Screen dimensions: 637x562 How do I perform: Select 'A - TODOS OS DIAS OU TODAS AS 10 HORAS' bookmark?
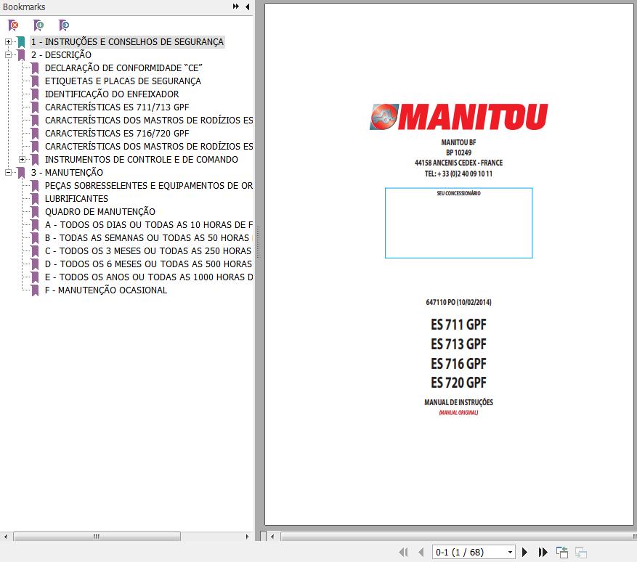point(149,225)
